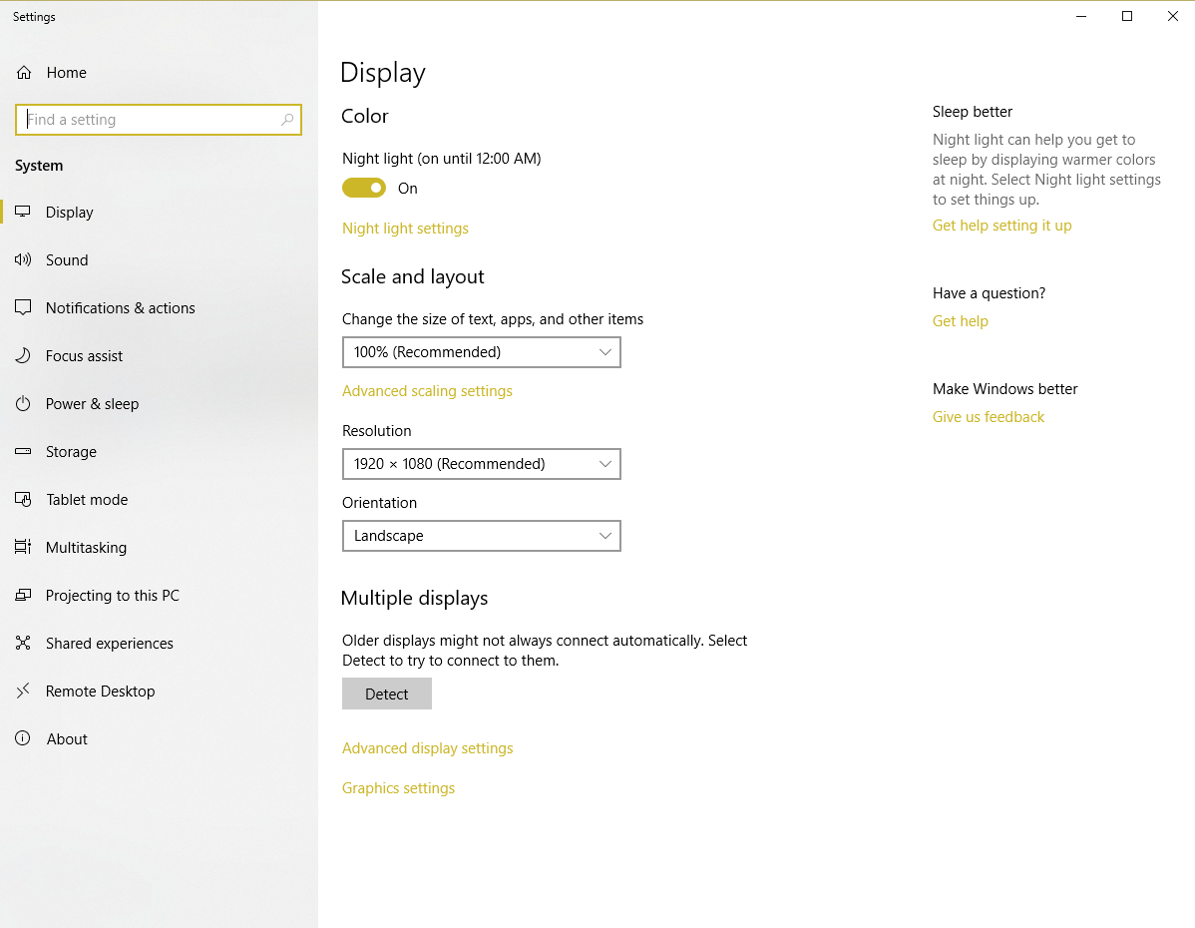This screenshot has width=1195, height=928.
Task: Click Give us feedback link
Action: tap(989, 417)
